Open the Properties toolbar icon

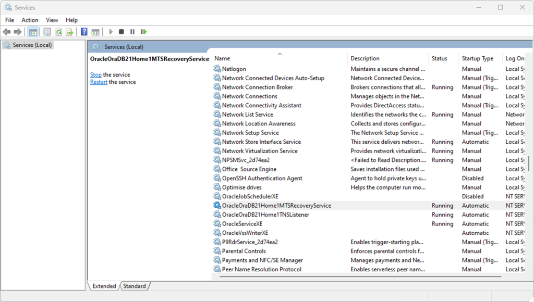47,32
